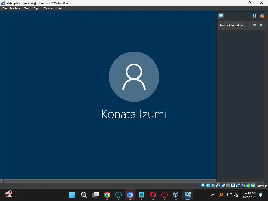Open the notification bell in system tray
The width and height of the screenshot is (268, 201).
click(261, 195)
